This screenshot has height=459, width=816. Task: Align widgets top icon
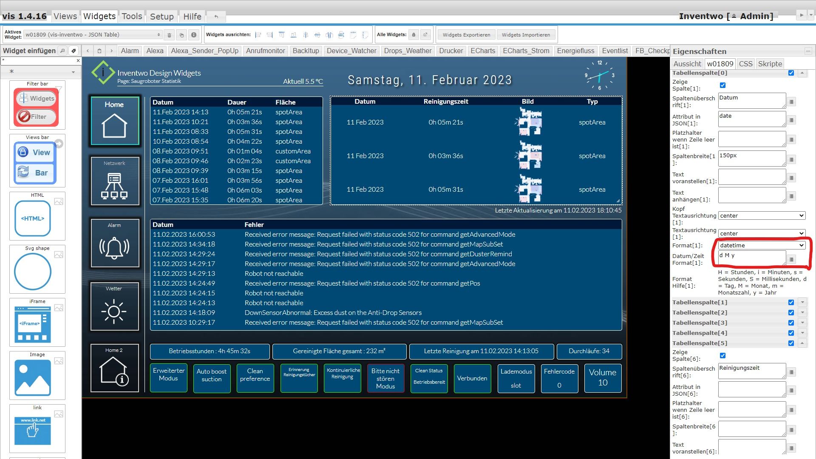coord(281,35)
